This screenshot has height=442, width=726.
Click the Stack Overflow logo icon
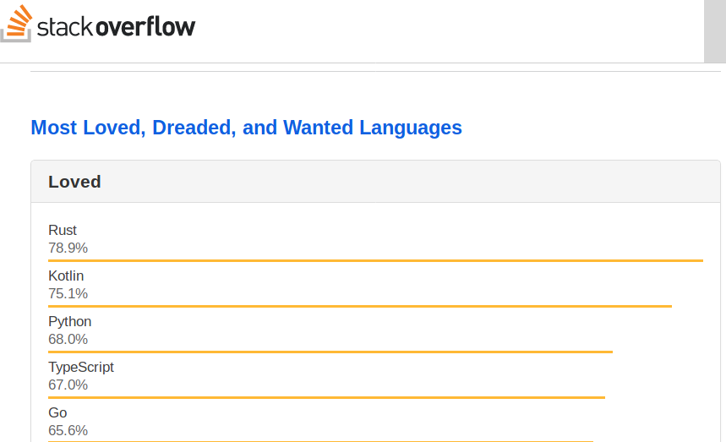click(x=17, y=24)
